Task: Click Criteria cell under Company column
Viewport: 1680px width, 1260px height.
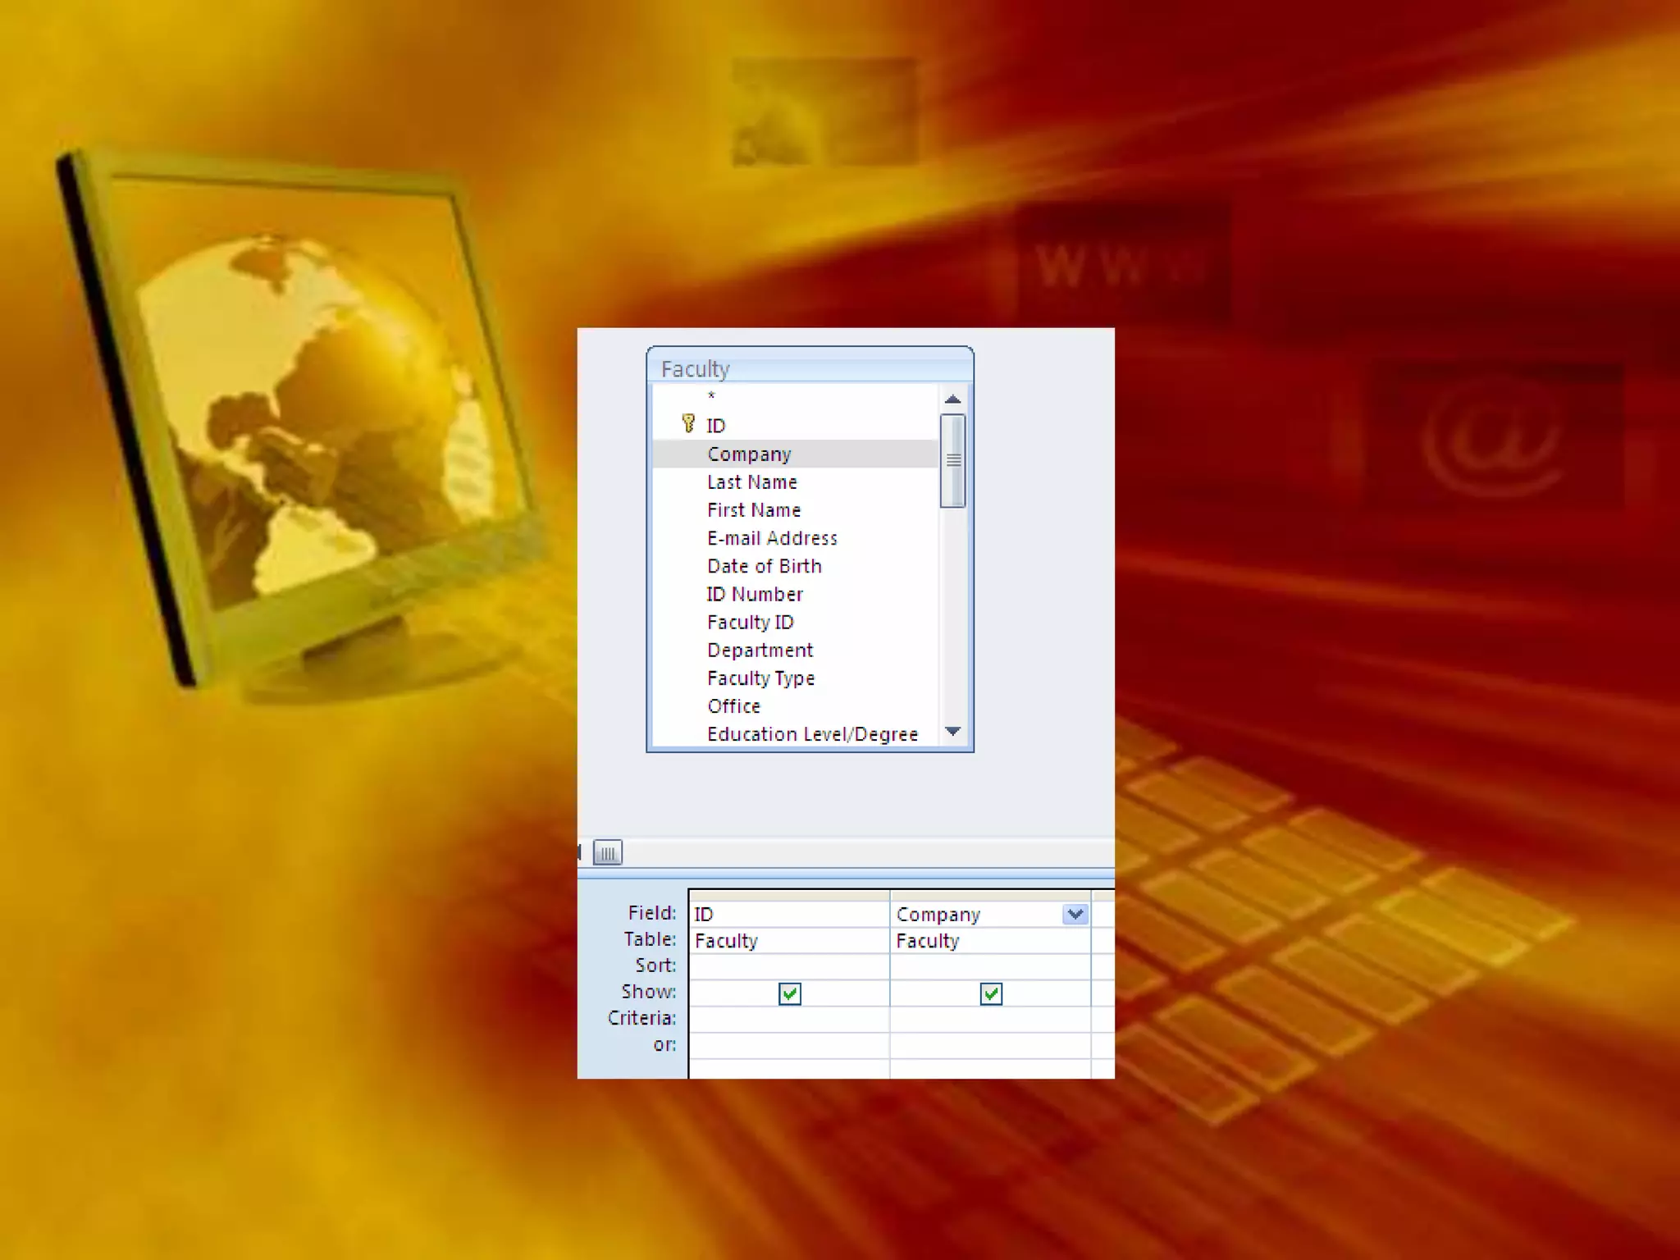Action: [990, 1019]
